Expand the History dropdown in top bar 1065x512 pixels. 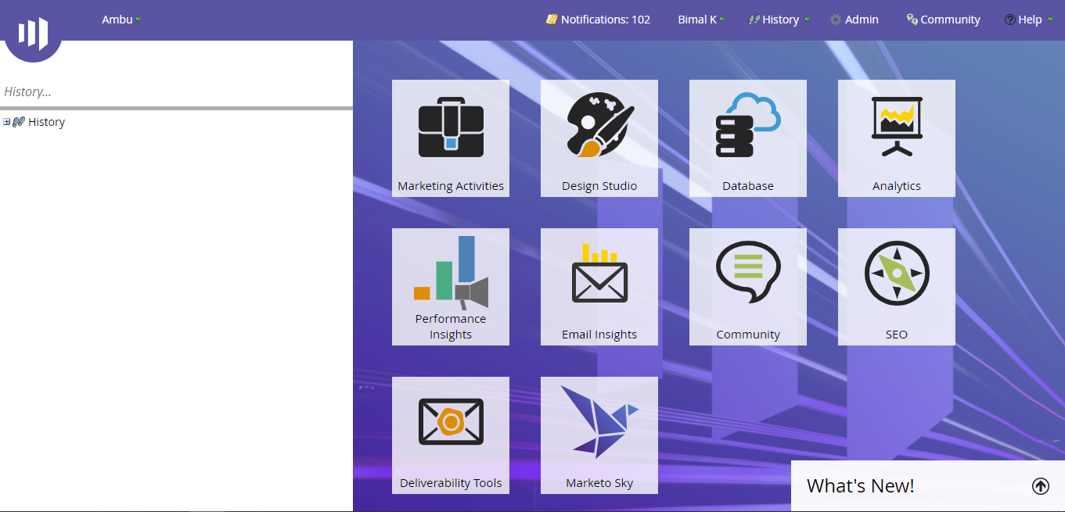click(779, 20)
